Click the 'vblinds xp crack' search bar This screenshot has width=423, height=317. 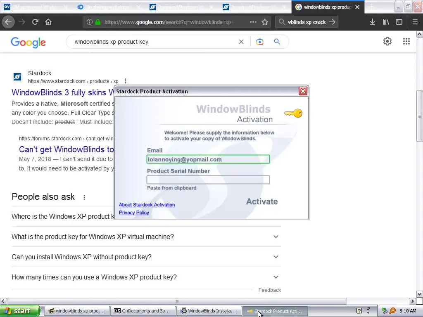(307, 22)
